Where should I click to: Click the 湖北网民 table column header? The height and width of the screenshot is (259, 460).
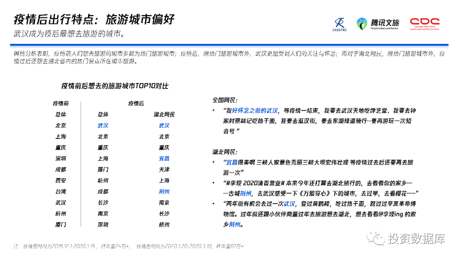[x=164, y=115]
